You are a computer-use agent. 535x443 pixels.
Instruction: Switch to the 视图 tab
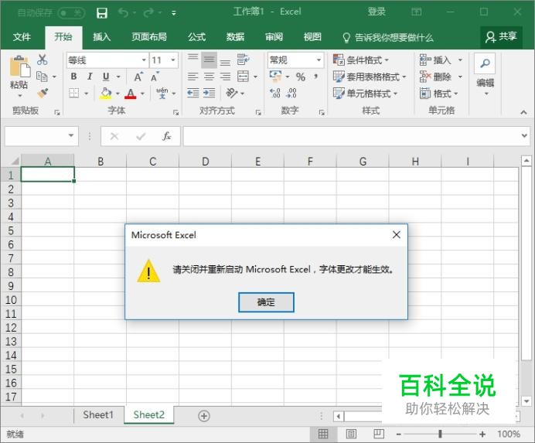[x=312, y=37]
